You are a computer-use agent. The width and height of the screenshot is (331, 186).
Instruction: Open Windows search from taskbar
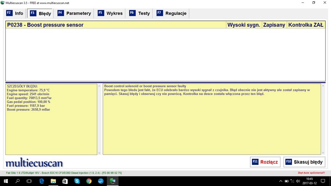point(17,181)
